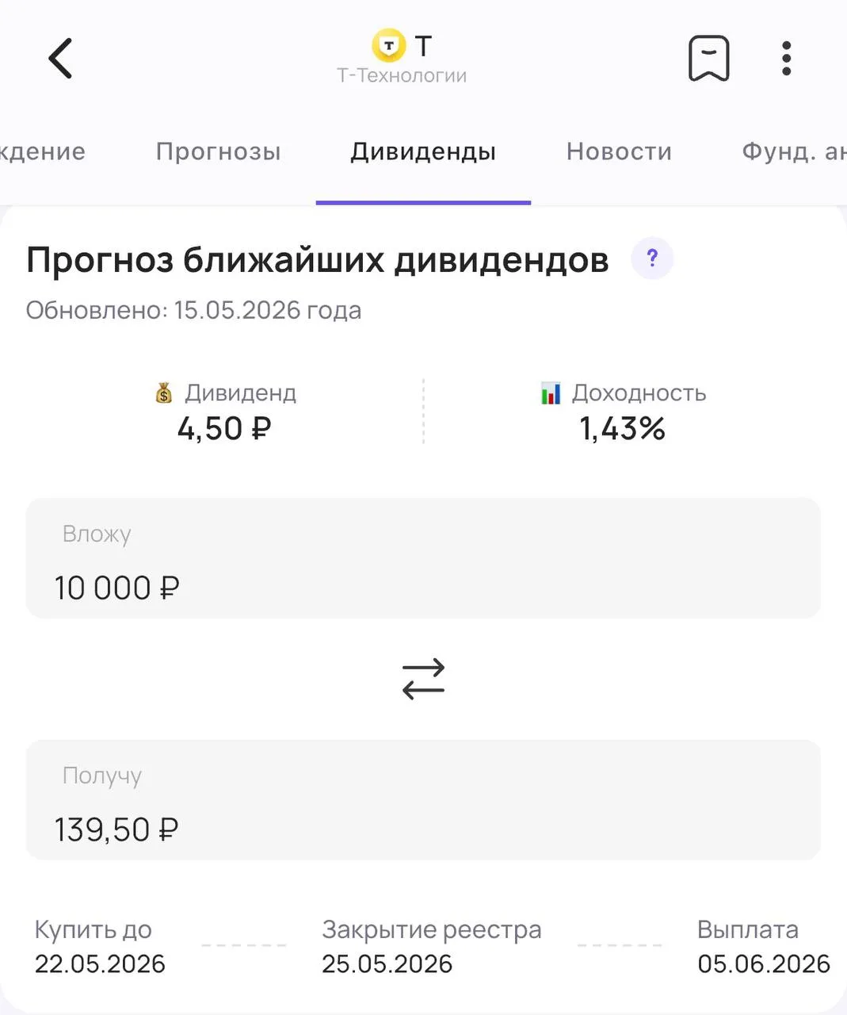Tap the bar chart yield icon
The height and width of the screenshot is (1015, 847).
[x=551, y=393]
